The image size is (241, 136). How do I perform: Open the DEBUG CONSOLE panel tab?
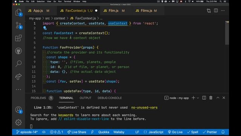point(110,98)
